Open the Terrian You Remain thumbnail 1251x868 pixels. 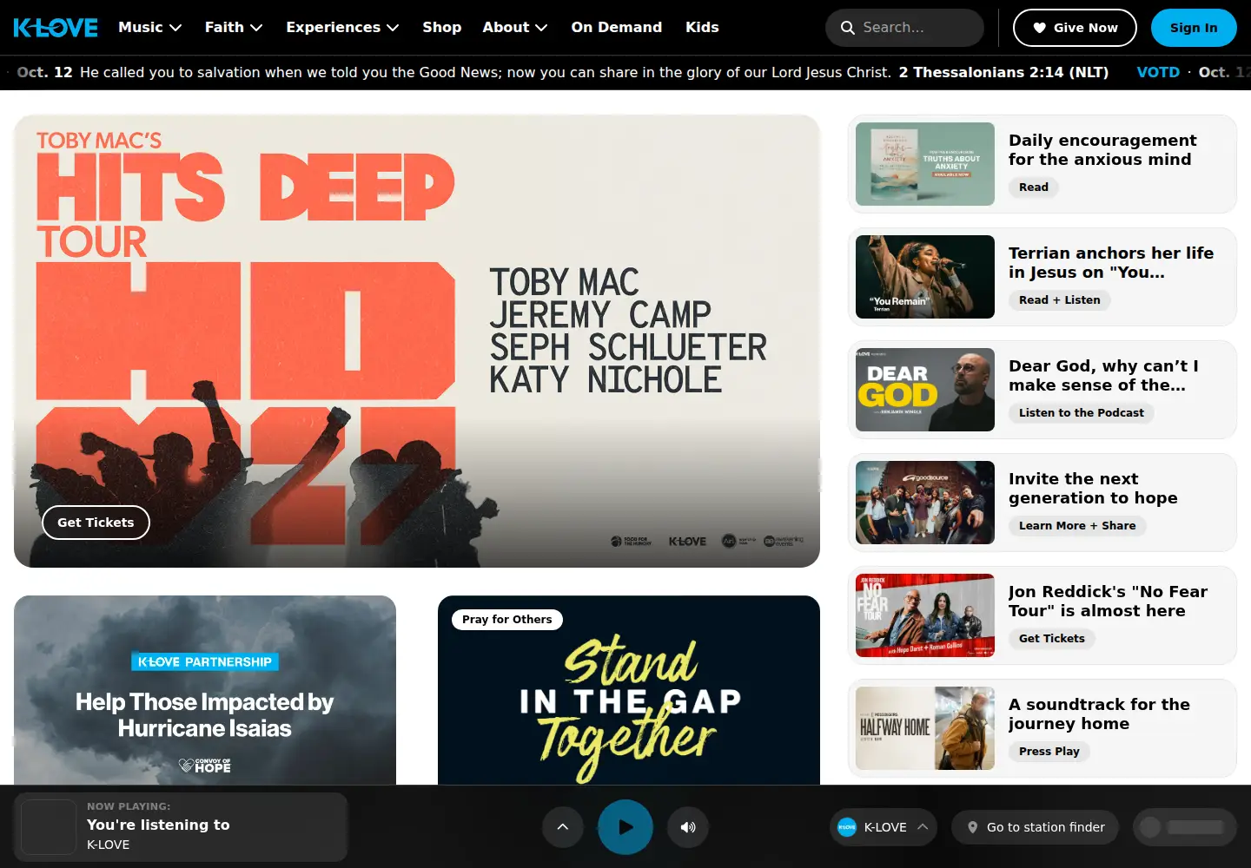[925, 277]
